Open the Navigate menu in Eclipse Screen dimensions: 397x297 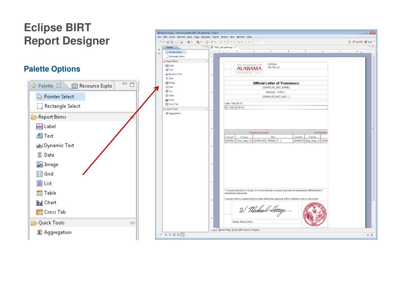click(205, 37)
